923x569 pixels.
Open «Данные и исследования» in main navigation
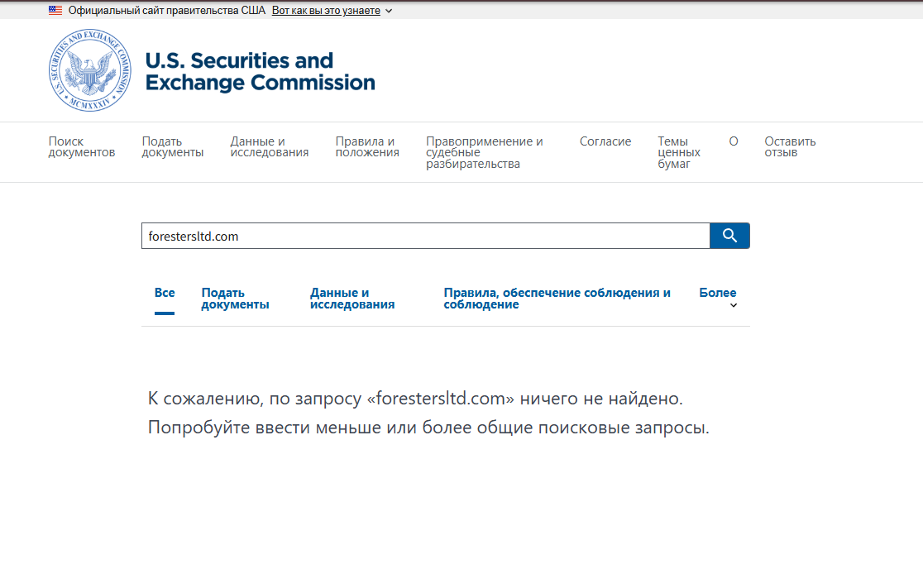pos(270,147)
